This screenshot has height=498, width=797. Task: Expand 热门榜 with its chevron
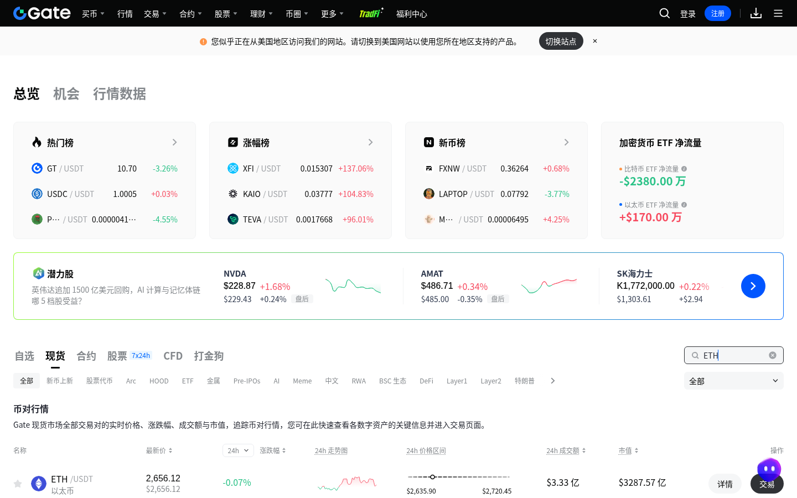tap(174, 142)
